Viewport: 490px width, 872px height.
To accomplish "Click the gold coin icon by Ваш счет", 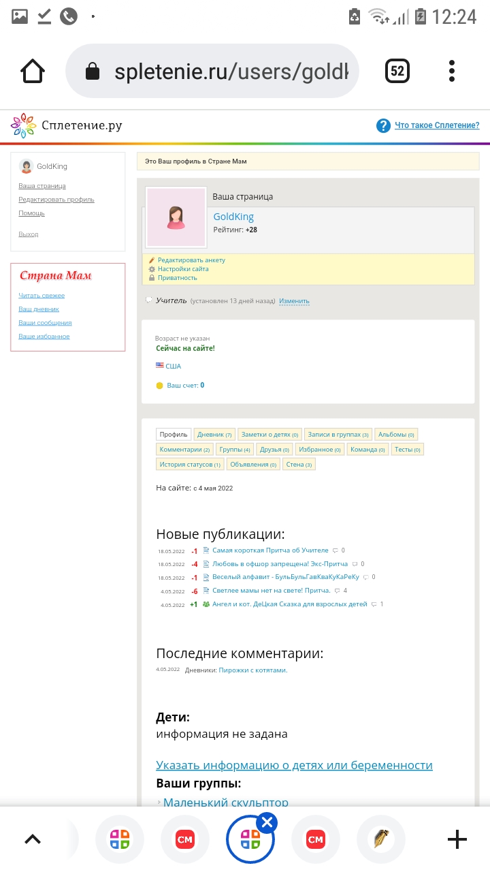I will 160,386.
